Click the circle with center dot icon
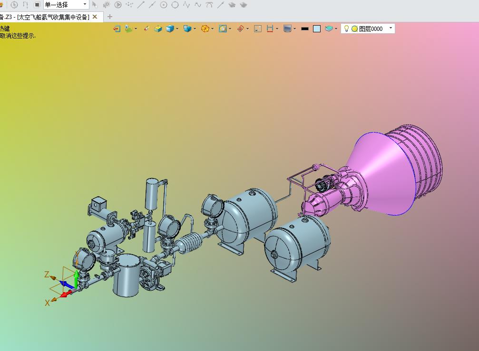Screen dimensions: 479x351 tap(164, 5)
